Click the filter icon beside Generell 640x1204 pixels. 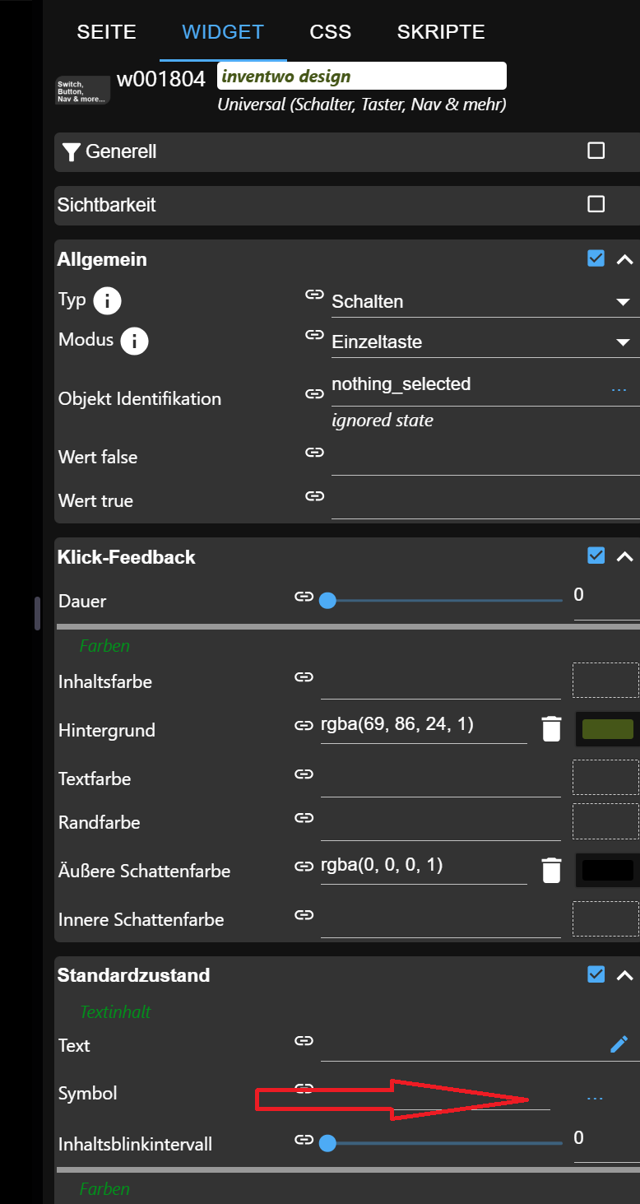coord(72,152)
